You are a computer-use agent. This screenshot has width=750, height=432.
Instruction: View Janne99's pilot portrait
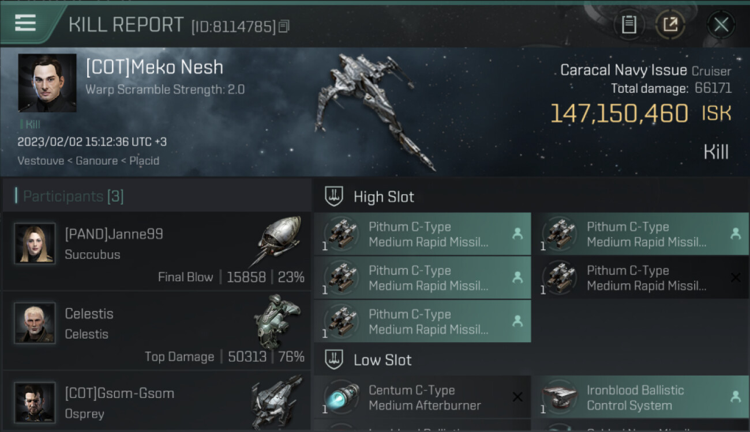[x=35, y=244]
